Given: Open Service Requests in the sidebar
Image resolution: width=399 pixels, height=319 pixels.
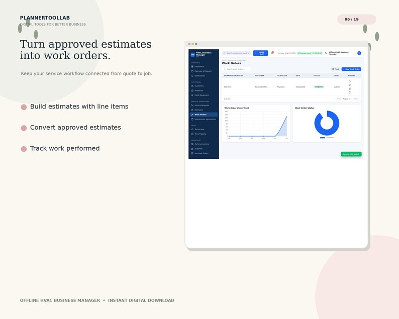Looking at the screenshot, I should click(x=203, y=105).
